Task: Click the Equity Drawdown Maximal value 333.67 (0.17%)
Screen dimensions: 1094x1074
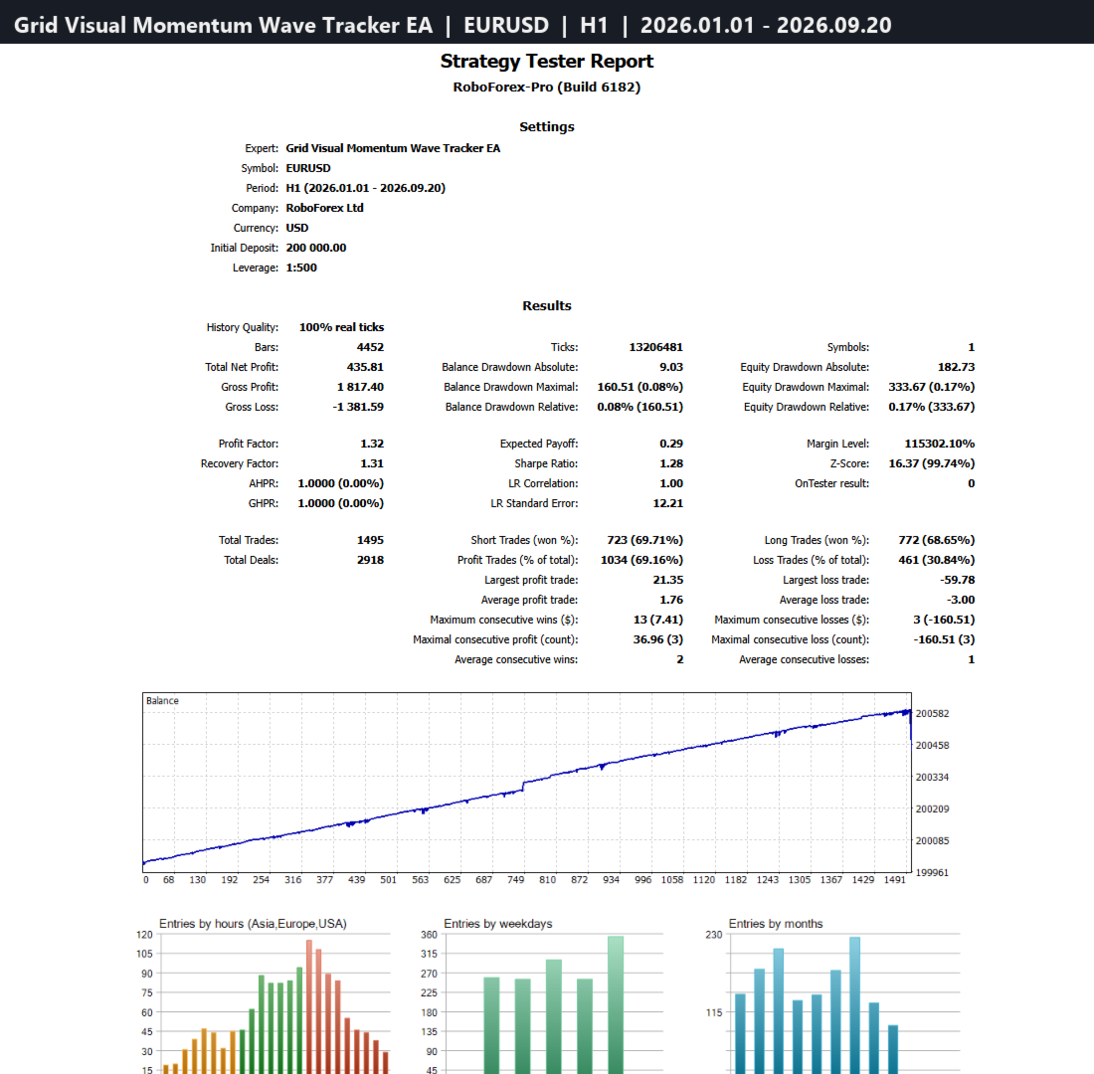Action: [x=932, y=387]
